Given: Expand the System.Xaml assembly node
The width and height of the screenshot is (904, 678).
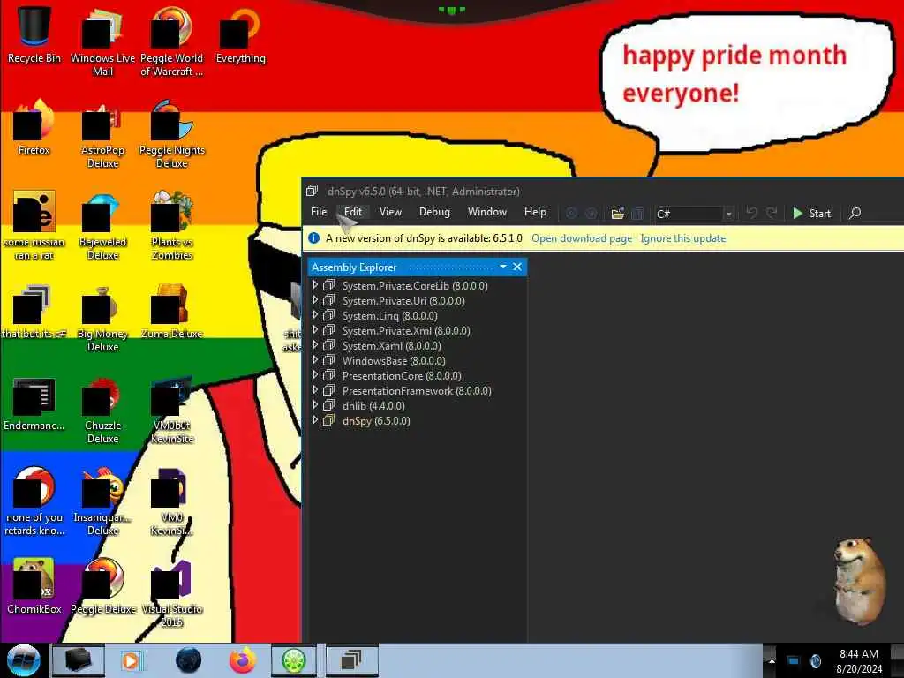Looking at the screenshot, I should pos(315,345).
